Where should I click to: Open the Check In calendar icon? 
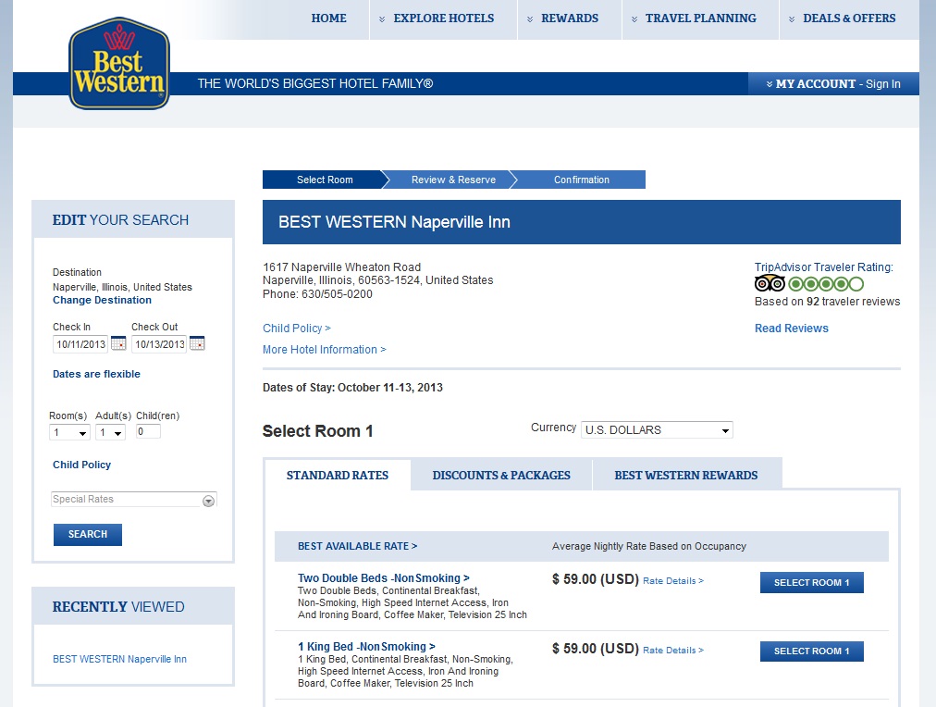click(118, 344)
